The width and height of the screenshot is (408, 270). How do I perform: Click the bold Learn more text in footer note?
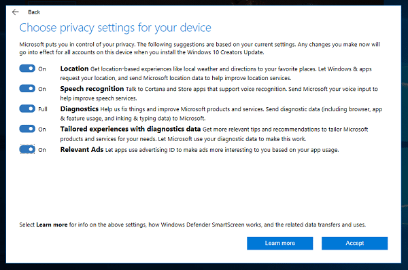click(x=52, y=225)
